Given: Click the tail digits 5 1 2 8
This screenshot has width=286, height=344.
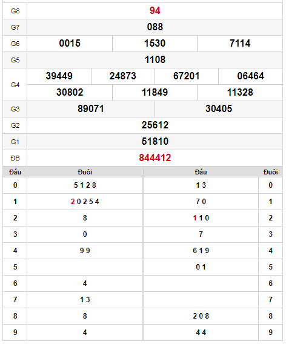Looking at the screenshot, I should coord(85,185).
